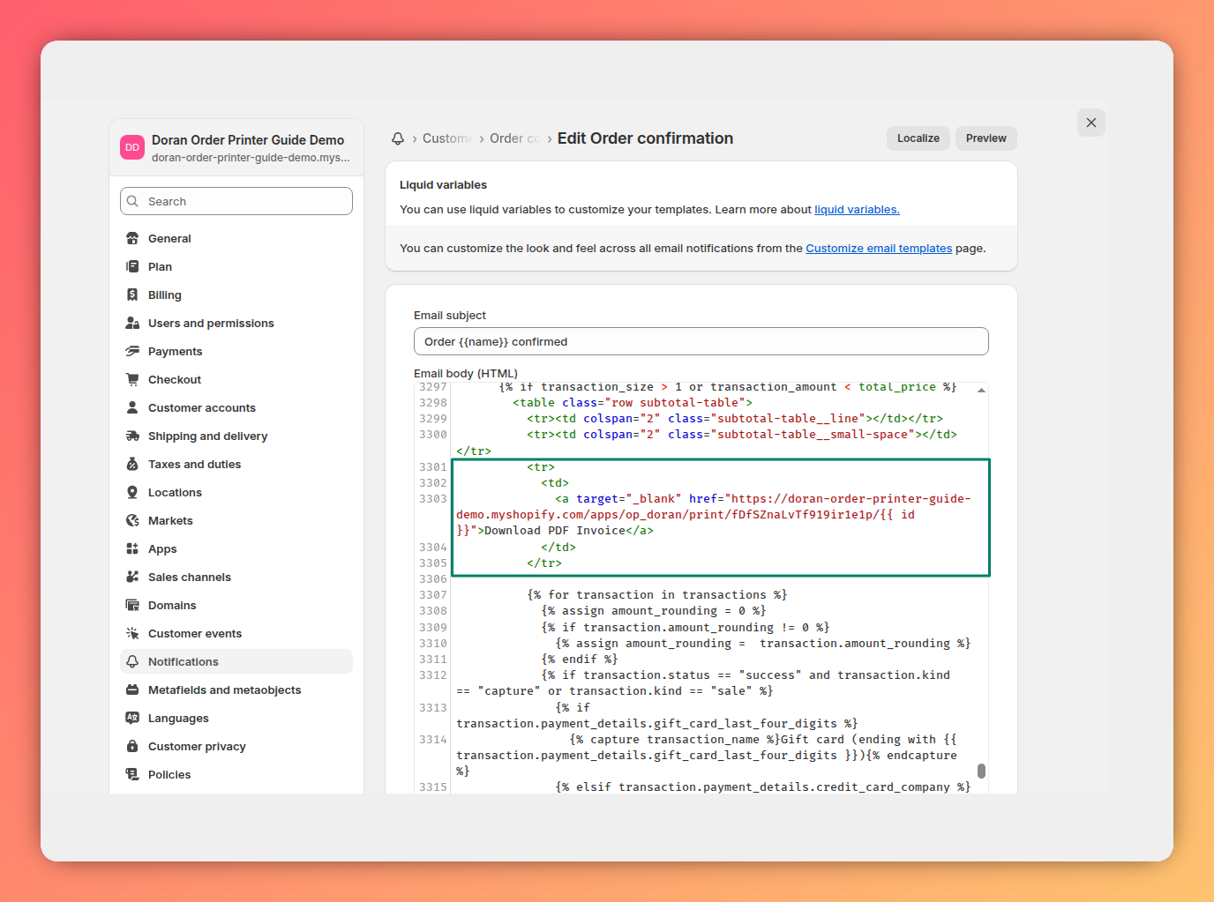
Task: Click the 'for transaction in transactions' code line
Action: pos(657,595)
